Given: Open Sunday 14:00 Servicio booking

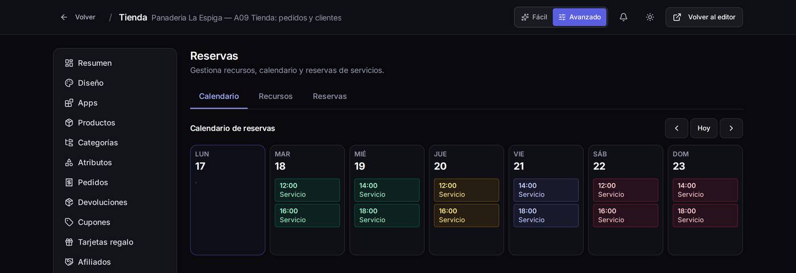Looking at the screenshot, I should click(705, 190).
